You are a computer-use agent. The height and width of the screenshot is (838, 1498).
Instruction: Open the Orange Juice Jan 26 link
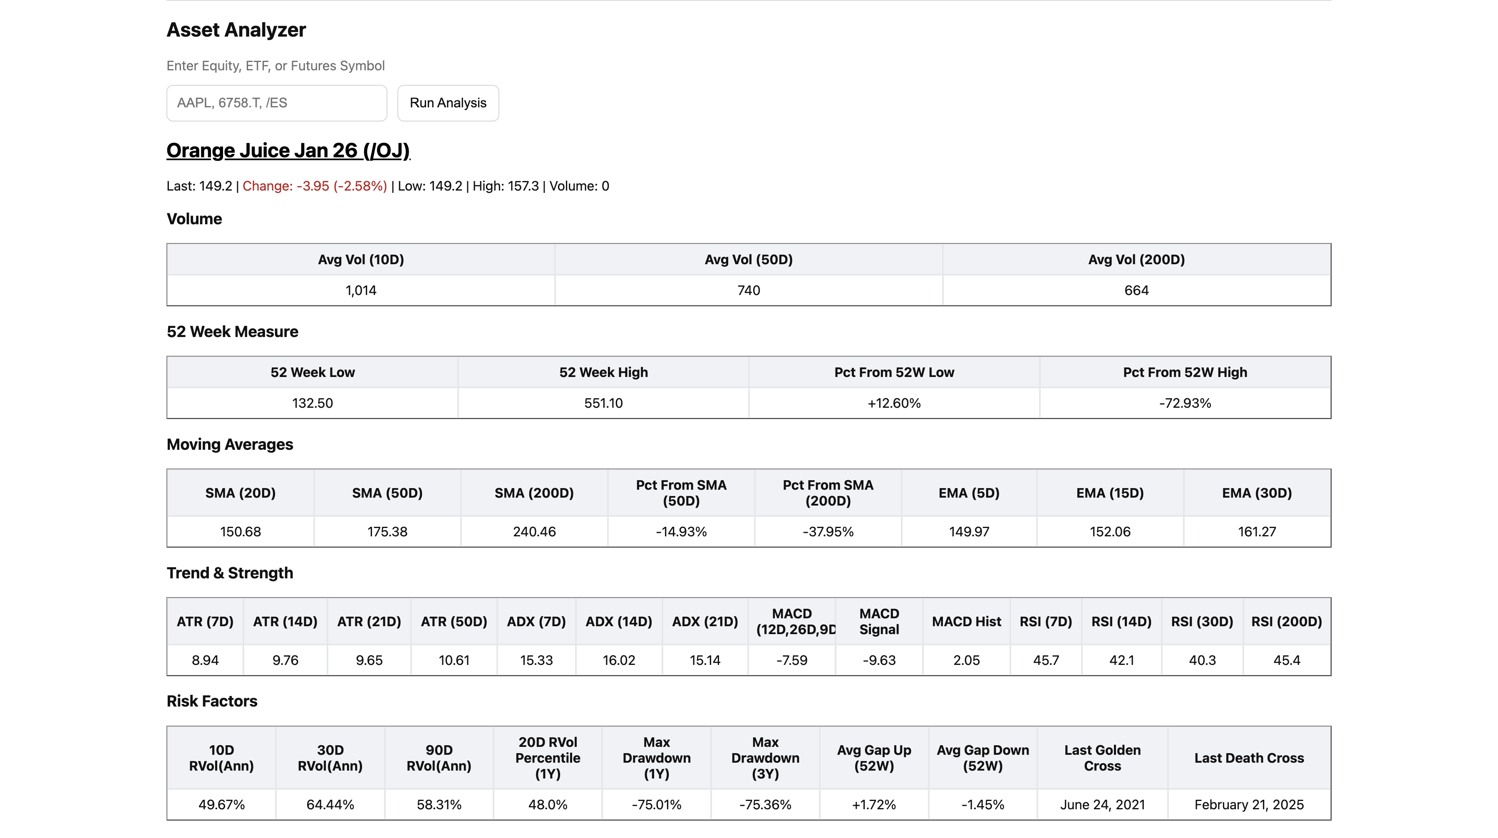click(x=288, y=151)
